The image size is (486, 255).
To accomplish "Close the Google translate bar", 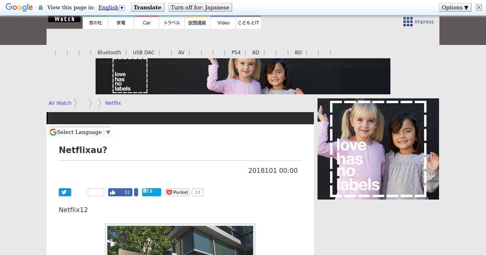I will [479, 7].
